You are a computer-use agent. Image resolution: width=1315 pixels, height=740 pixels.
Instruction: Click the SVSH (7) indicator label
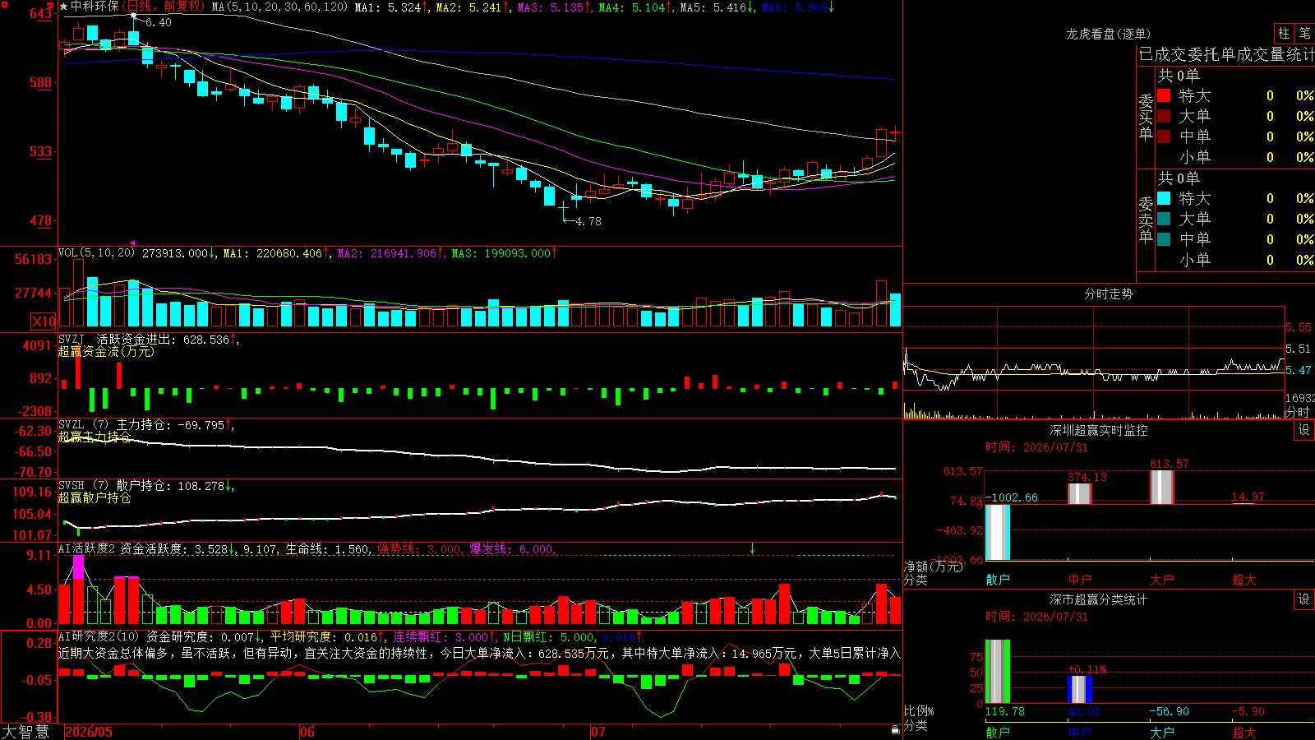pos(83,486)
